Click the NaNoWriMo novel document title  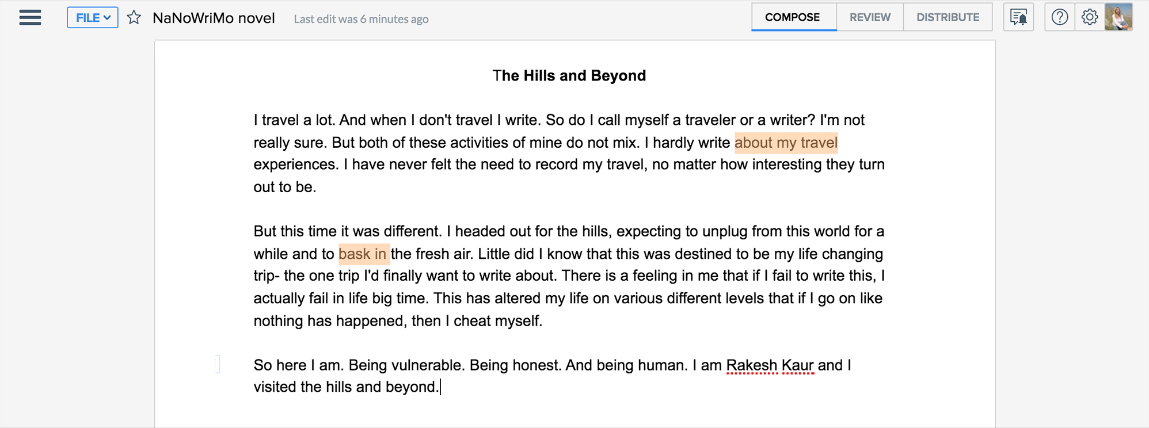click(x=214, y=18)
